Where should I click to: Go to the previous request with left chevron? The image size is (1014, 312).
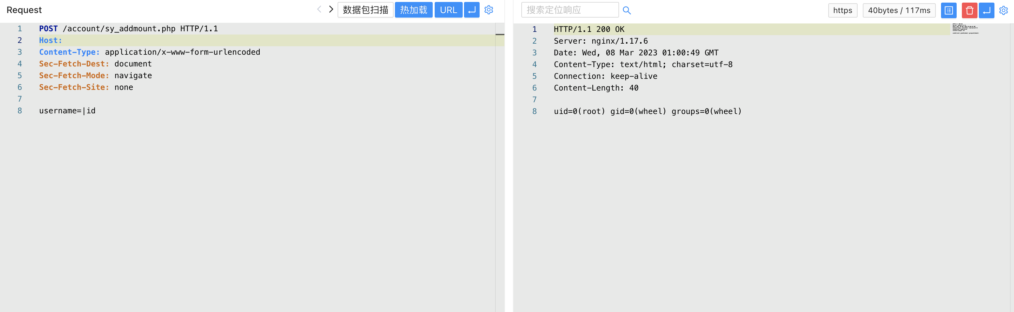(319, 9)
